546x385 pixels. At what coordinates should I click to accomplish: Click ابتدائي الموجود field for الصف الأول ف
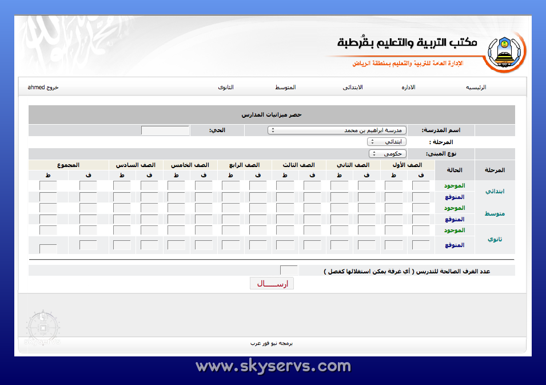point(421,185)
